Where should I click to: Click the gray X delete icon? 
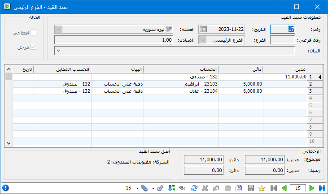[x=205, y=188]
